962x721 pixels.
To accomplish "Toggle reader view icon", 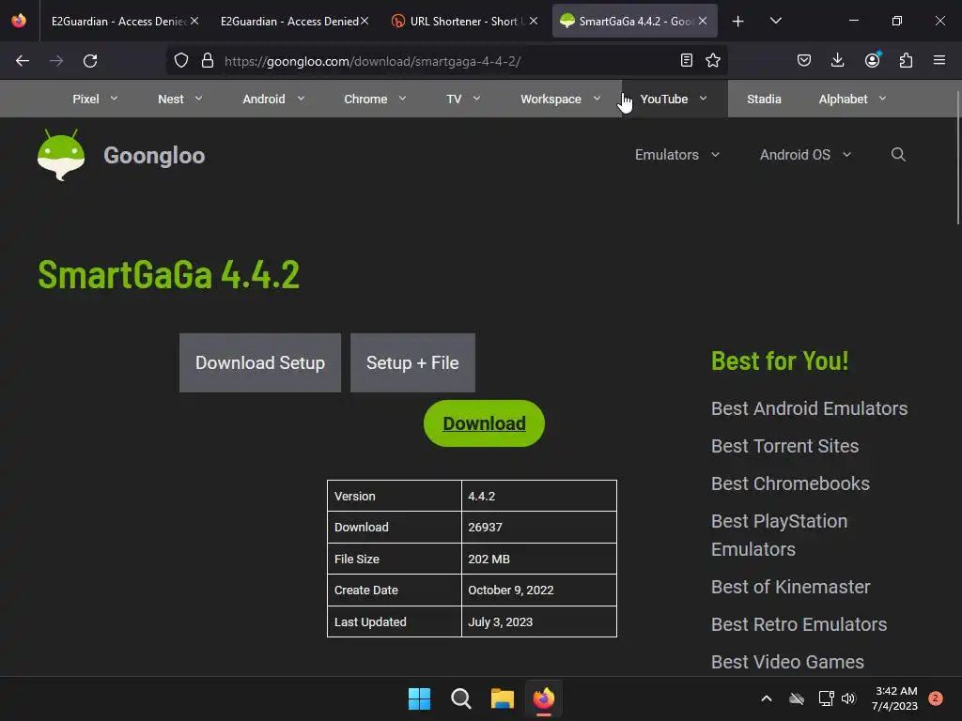I will [687, 60].
